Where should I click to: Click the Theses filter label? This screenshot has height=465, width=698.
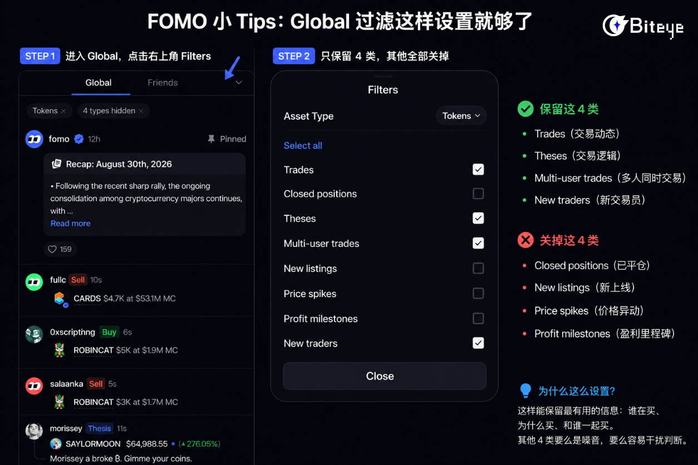click(x=299, y=219)
